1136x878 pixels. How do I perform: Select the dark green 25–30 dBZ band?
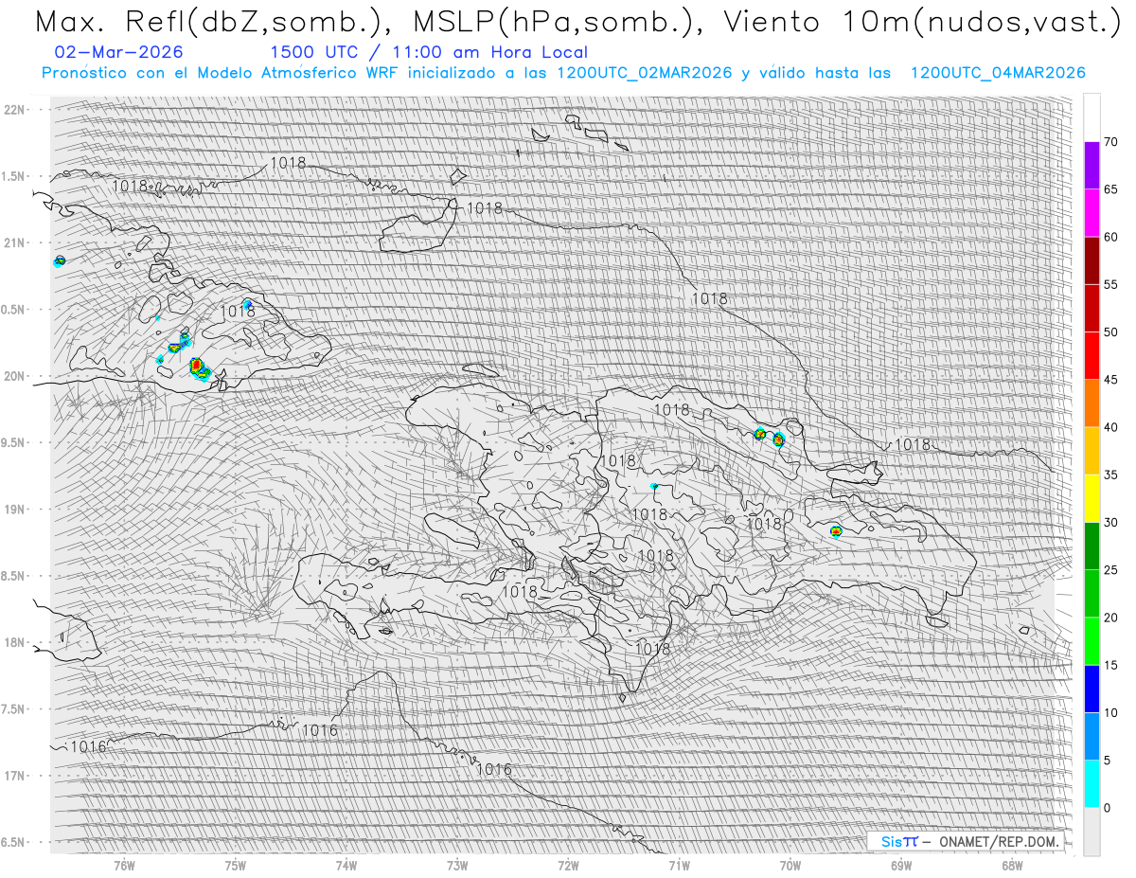click(x=1092, y=546)
